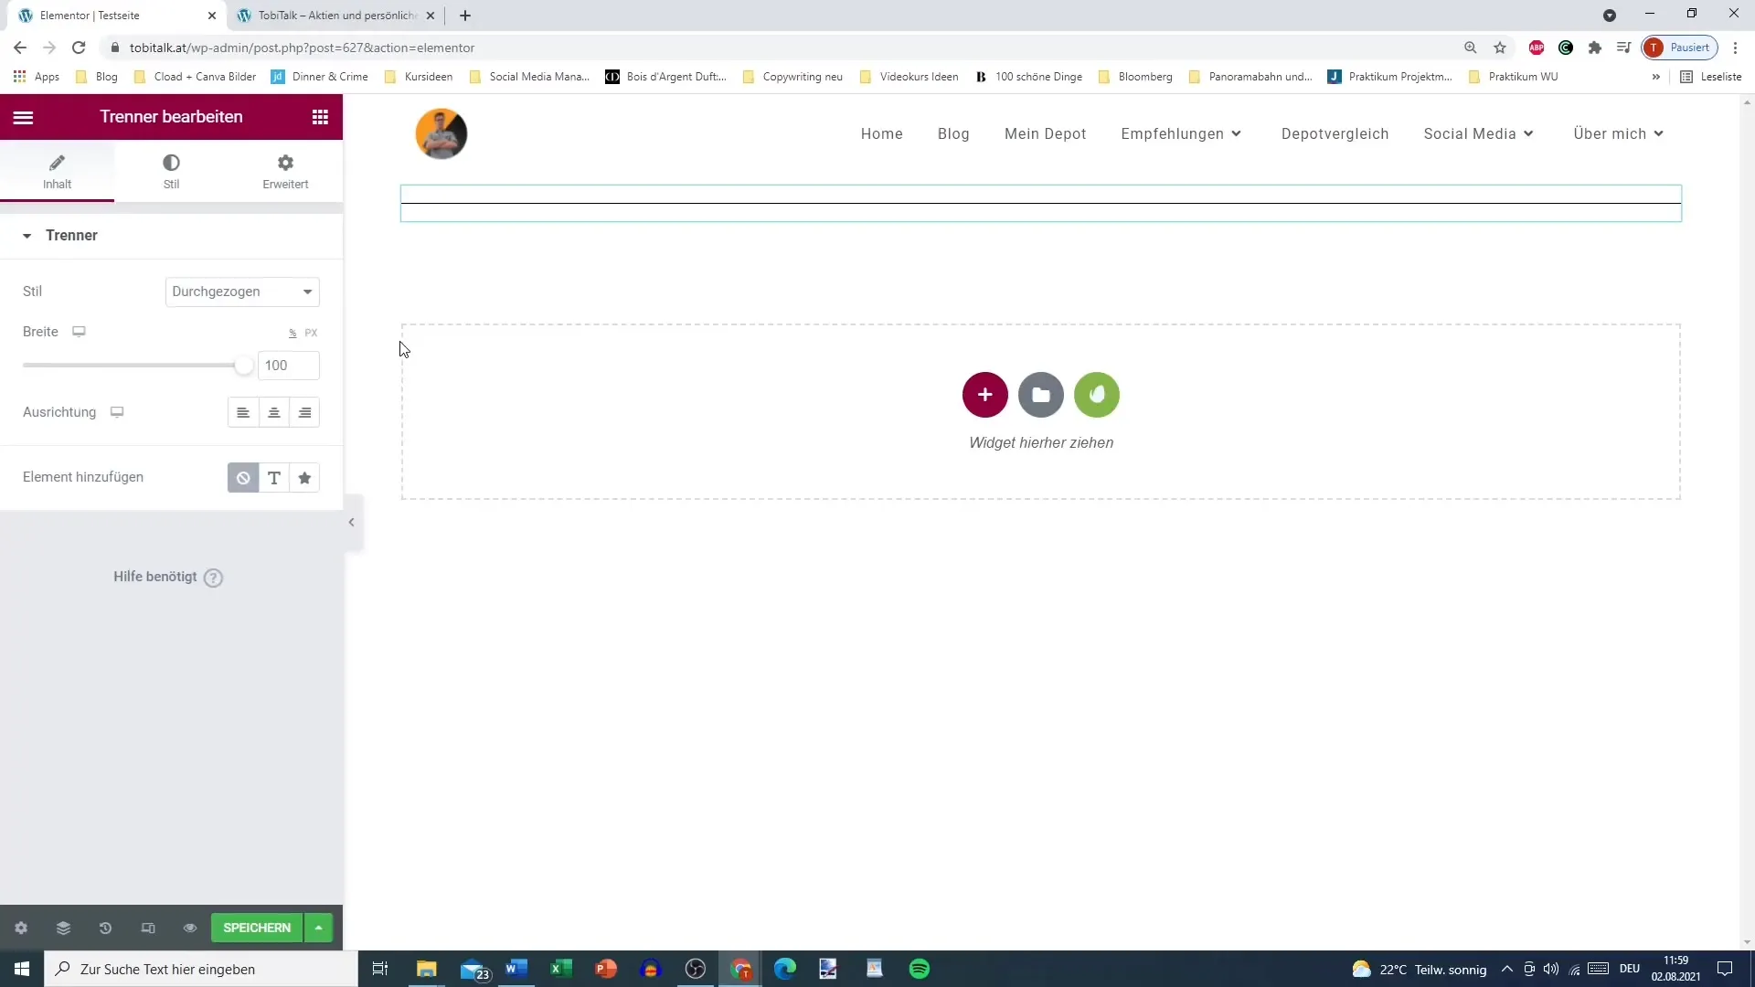Click the Pausiert profile button
The width and height of the screenshot is (1755, 987).
1680,48
